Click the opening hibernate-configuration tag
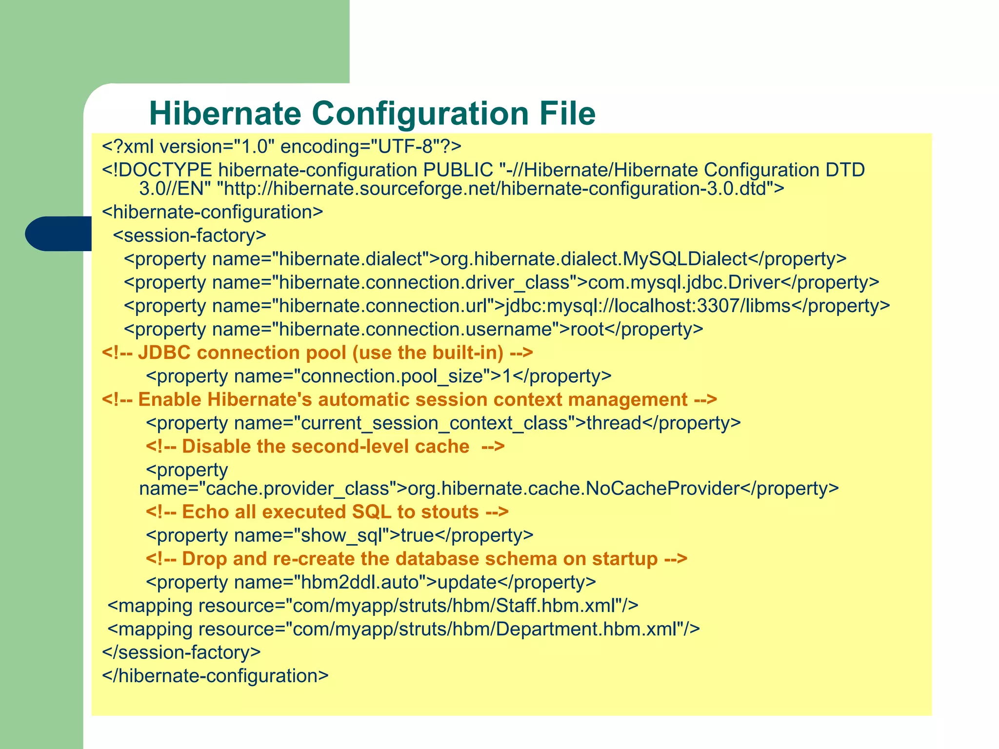The width and height of the screenshot is (999, 749). (x=213, y=212)
